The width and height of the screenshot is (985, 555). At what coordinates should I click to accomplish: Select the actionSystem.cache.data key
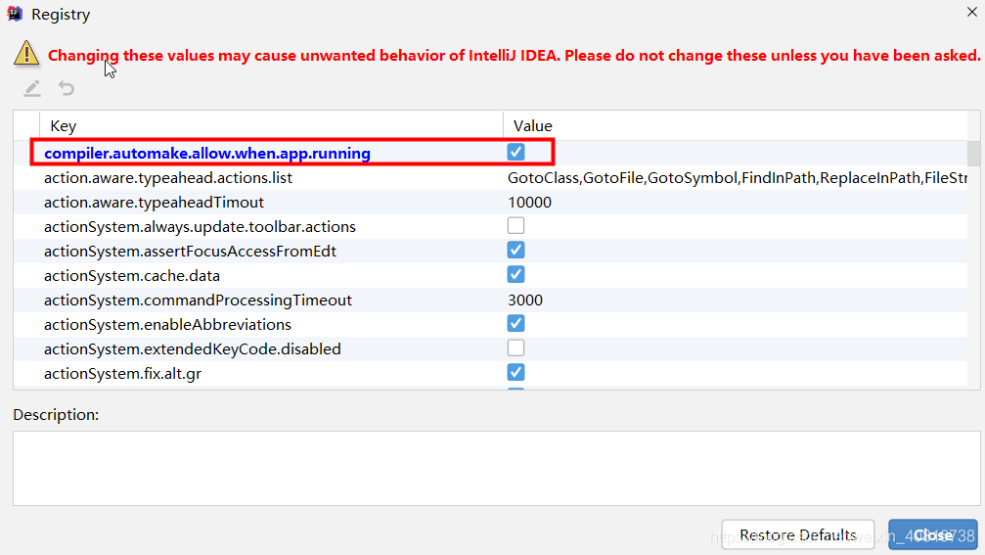(x=132, y=276)
